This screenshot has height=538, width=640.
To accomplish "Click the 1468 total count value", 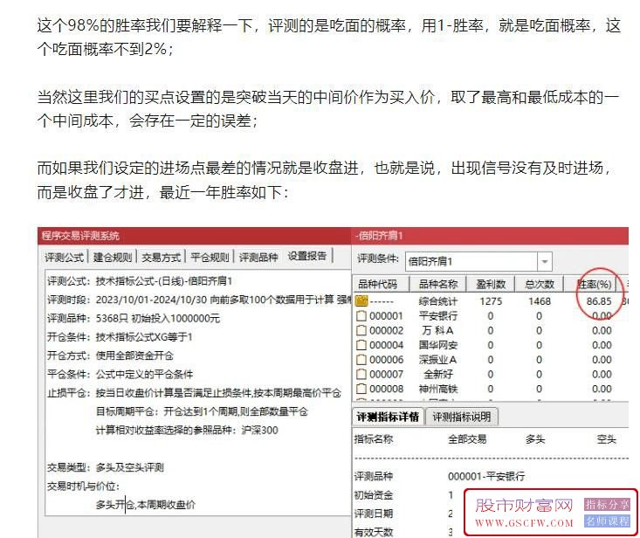I will click(x=540, y=301).
